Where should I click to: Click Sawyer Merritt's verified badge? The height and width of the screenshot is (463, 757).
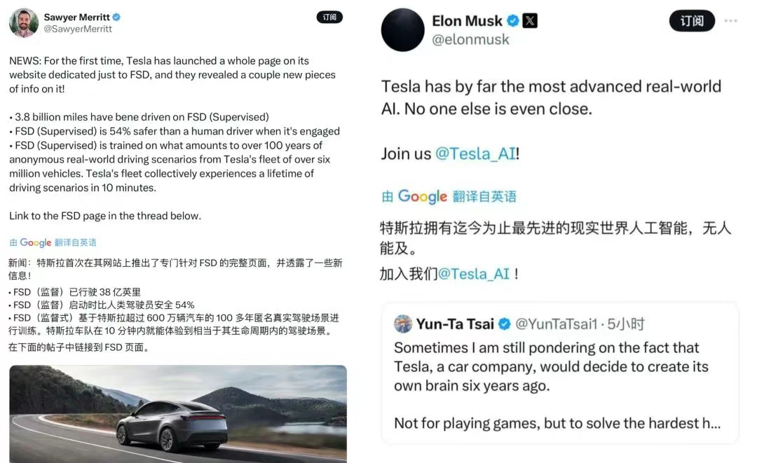click(116, 17)
